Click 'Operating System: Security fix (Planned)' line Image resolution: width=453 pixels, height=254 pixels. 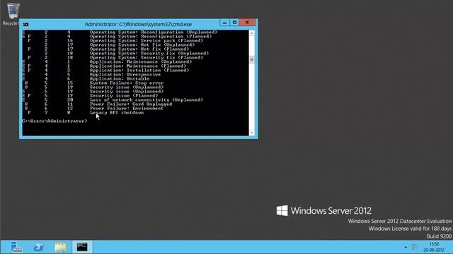(x=147, y=58)
